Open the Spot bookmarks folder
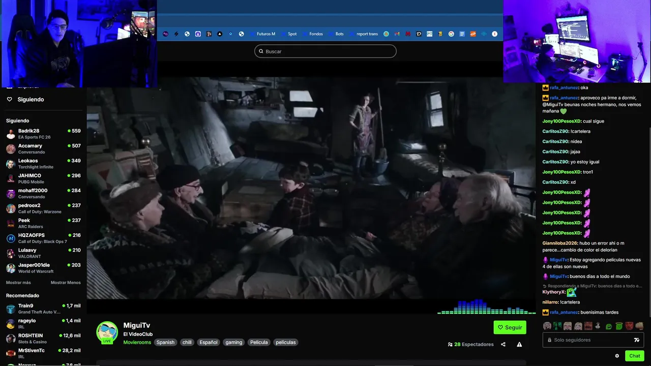The height and width of the screenshot is (366, 651). 288,34
